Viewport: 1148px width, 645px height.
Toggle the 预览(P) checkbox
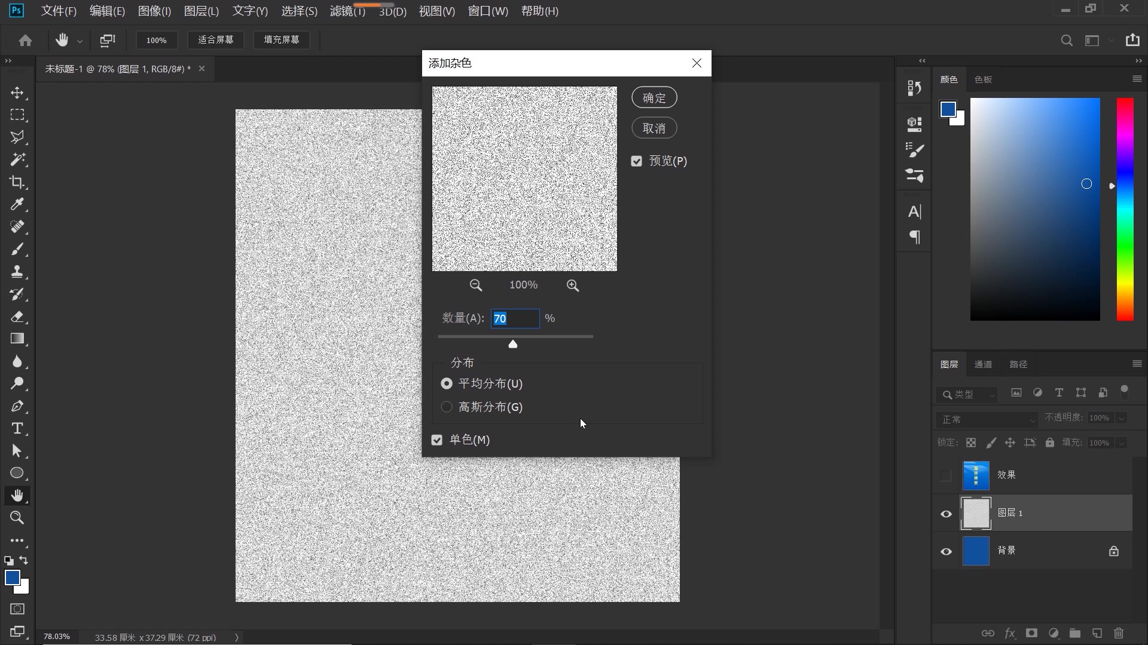(636, 161)
